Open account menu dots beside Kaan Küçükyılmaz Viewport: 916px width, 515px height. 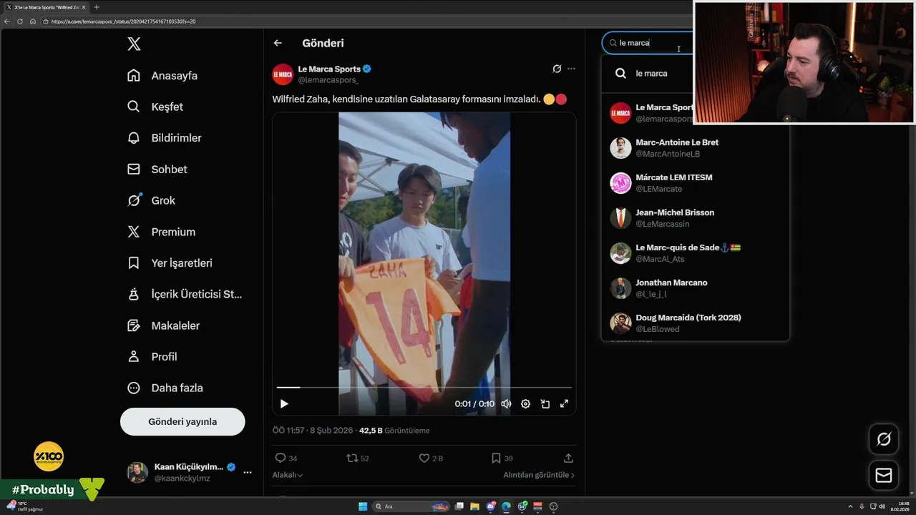[248, 472]
